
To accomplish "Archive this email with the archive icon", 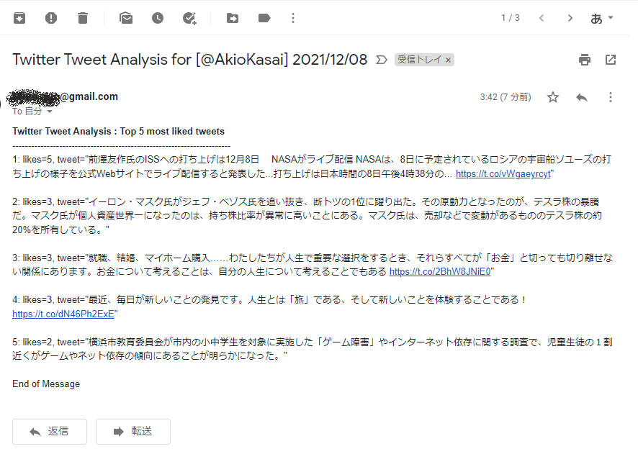I will (19, 18).
